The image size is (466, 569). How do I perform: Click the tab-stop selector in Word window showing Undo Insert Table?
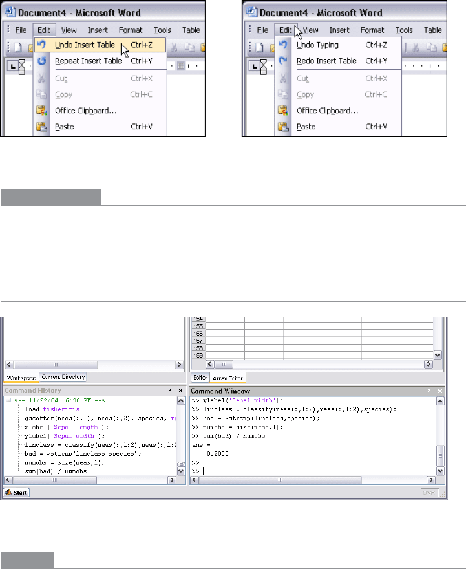click(13, 66)
